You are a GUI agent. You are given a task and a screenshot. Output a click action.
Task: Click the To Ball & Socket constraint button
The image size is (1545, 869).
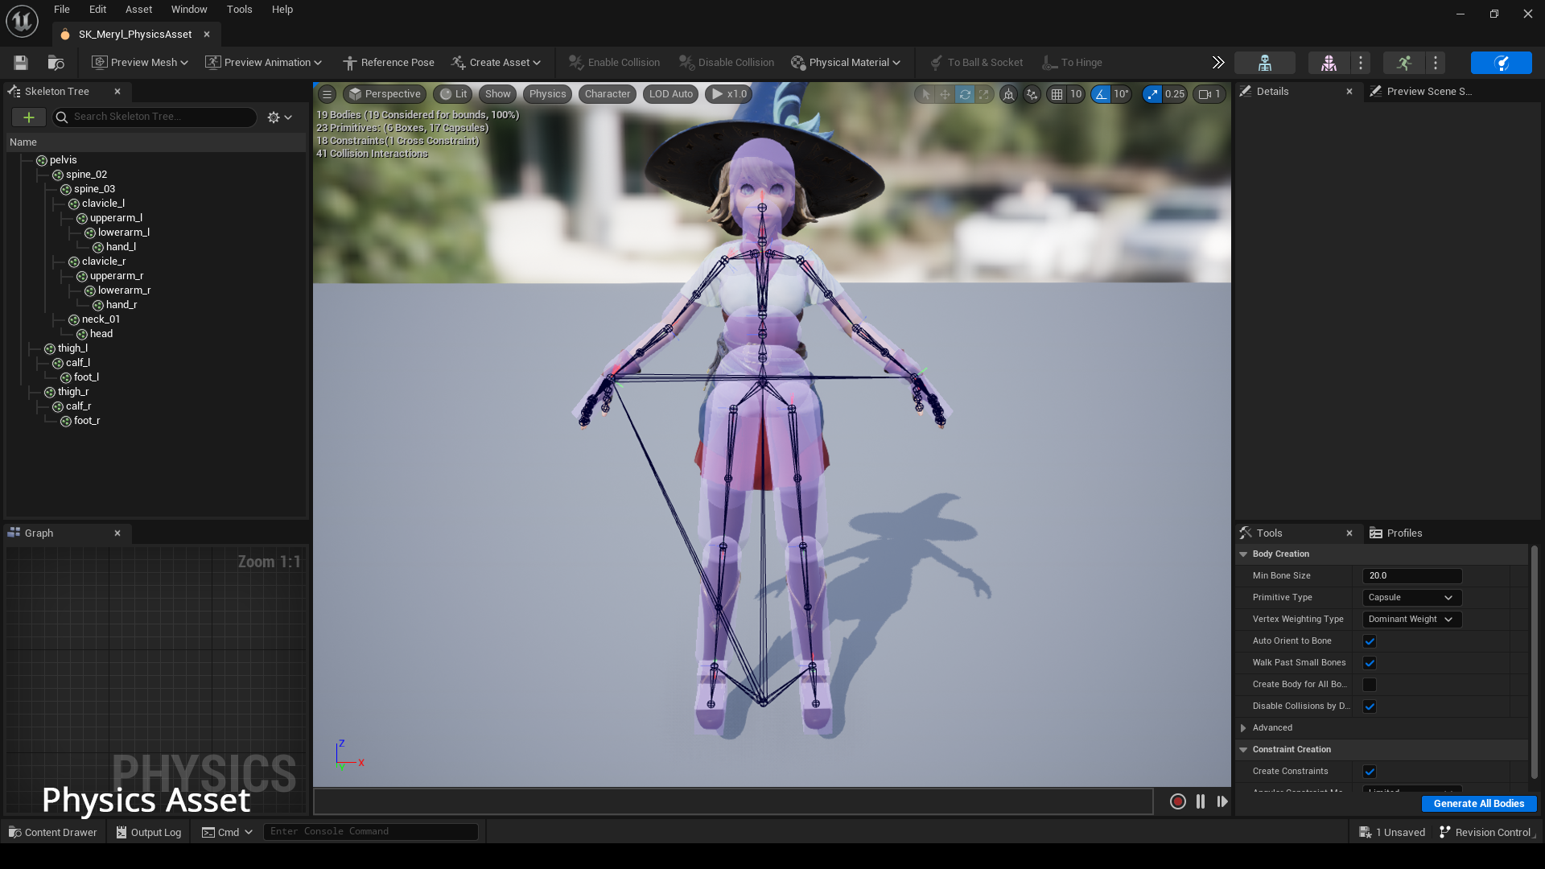(x=976, y=63)
